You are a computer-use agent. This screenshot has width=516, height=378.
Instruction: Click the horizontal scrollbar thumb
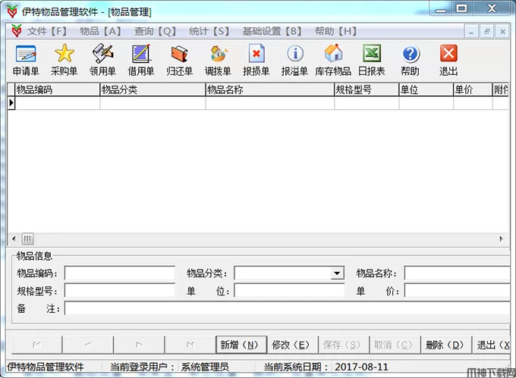(x=27, y=239)
